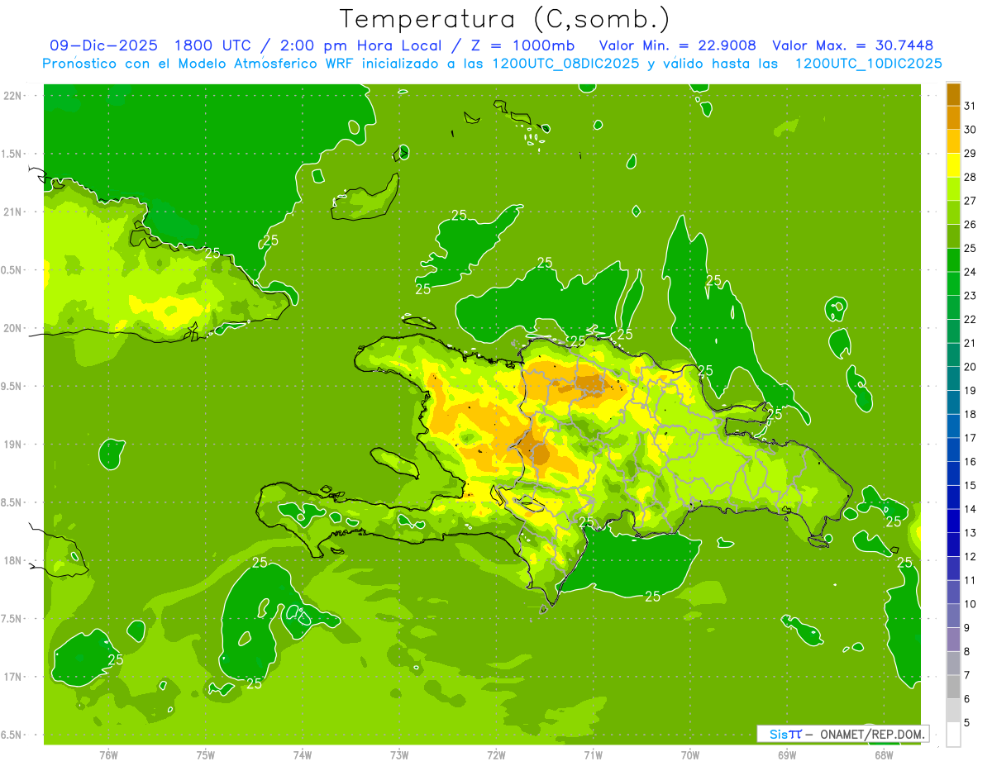
Task: Click the purple swatch between 9 and 10
Action: click(953, 616)
